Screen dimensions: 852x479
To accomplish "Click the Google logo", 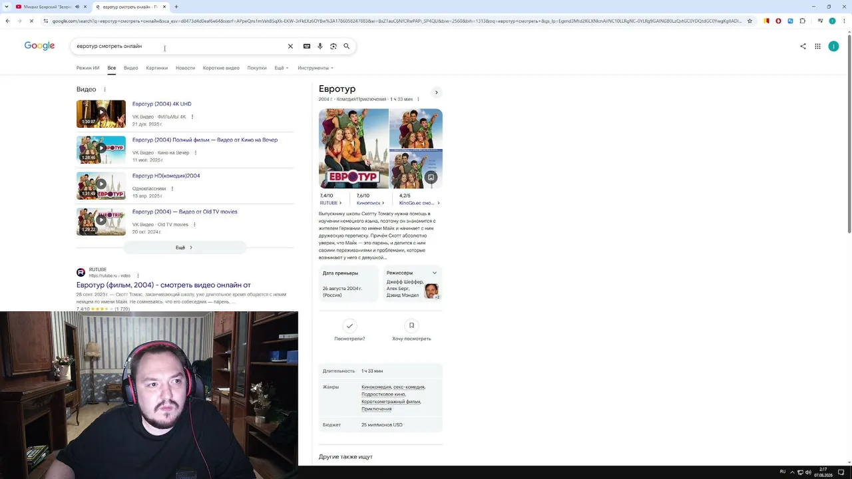I will pos(39,46).
